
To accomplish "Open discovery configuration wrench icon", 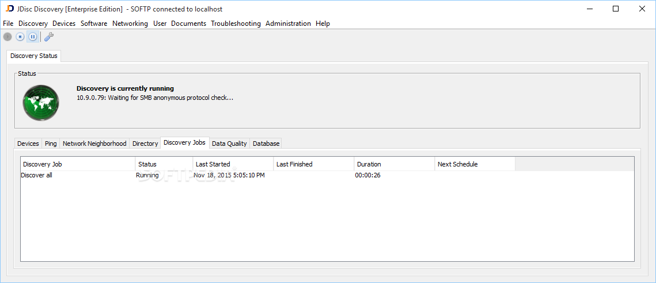I will coord(49,37).
